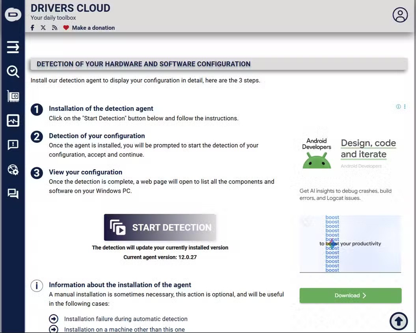Image resolution: width=416 pixels, height=333 pixels.
Task: Click the boost your productivity ad image
Action: [x=350, y=243]
